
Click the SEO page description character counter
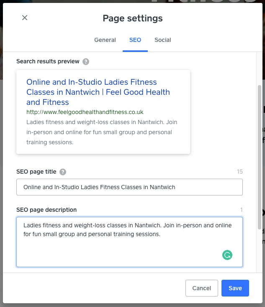click(242, 210)
